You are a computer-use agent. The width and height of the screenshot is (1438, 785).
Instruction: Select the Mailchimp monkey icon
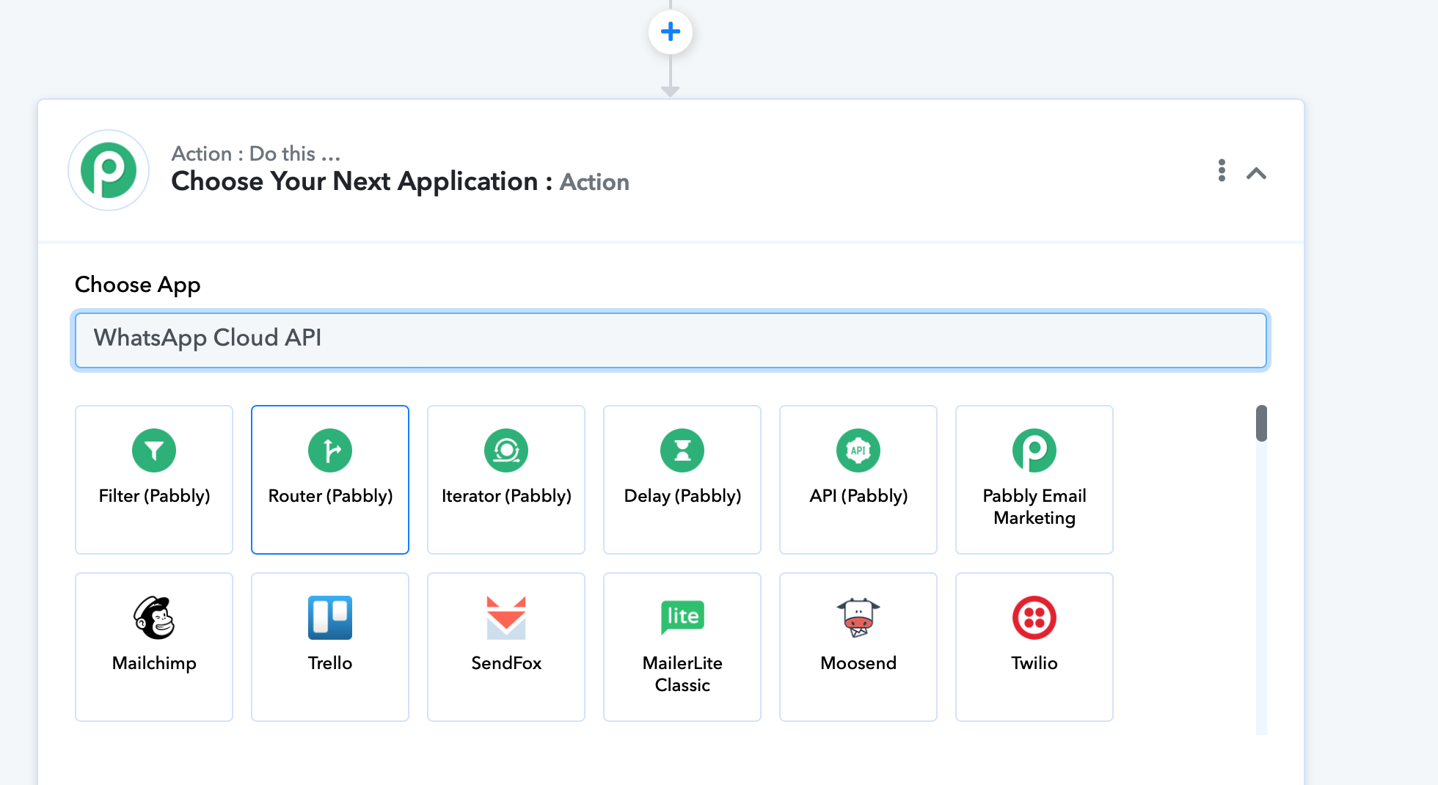[154, 618]
